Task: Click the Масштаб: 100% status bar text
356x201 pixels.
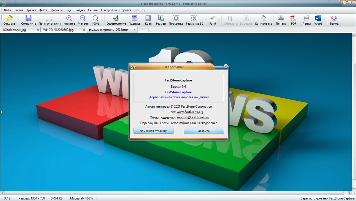Action: [81, 198]
